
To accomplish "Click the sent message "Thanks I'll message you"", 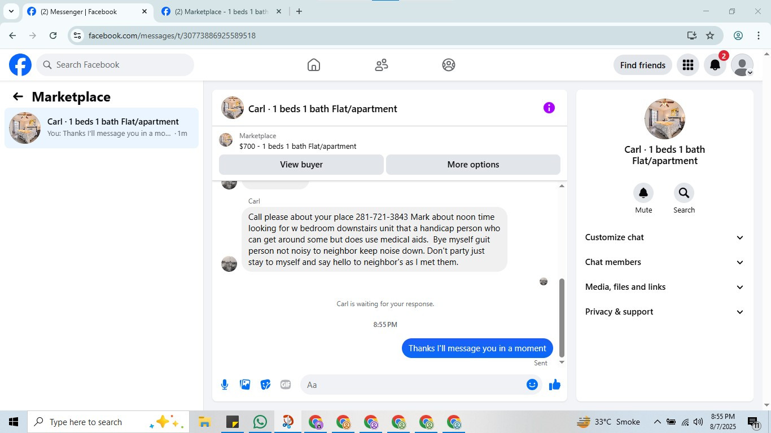I will (x=478, y=348).
